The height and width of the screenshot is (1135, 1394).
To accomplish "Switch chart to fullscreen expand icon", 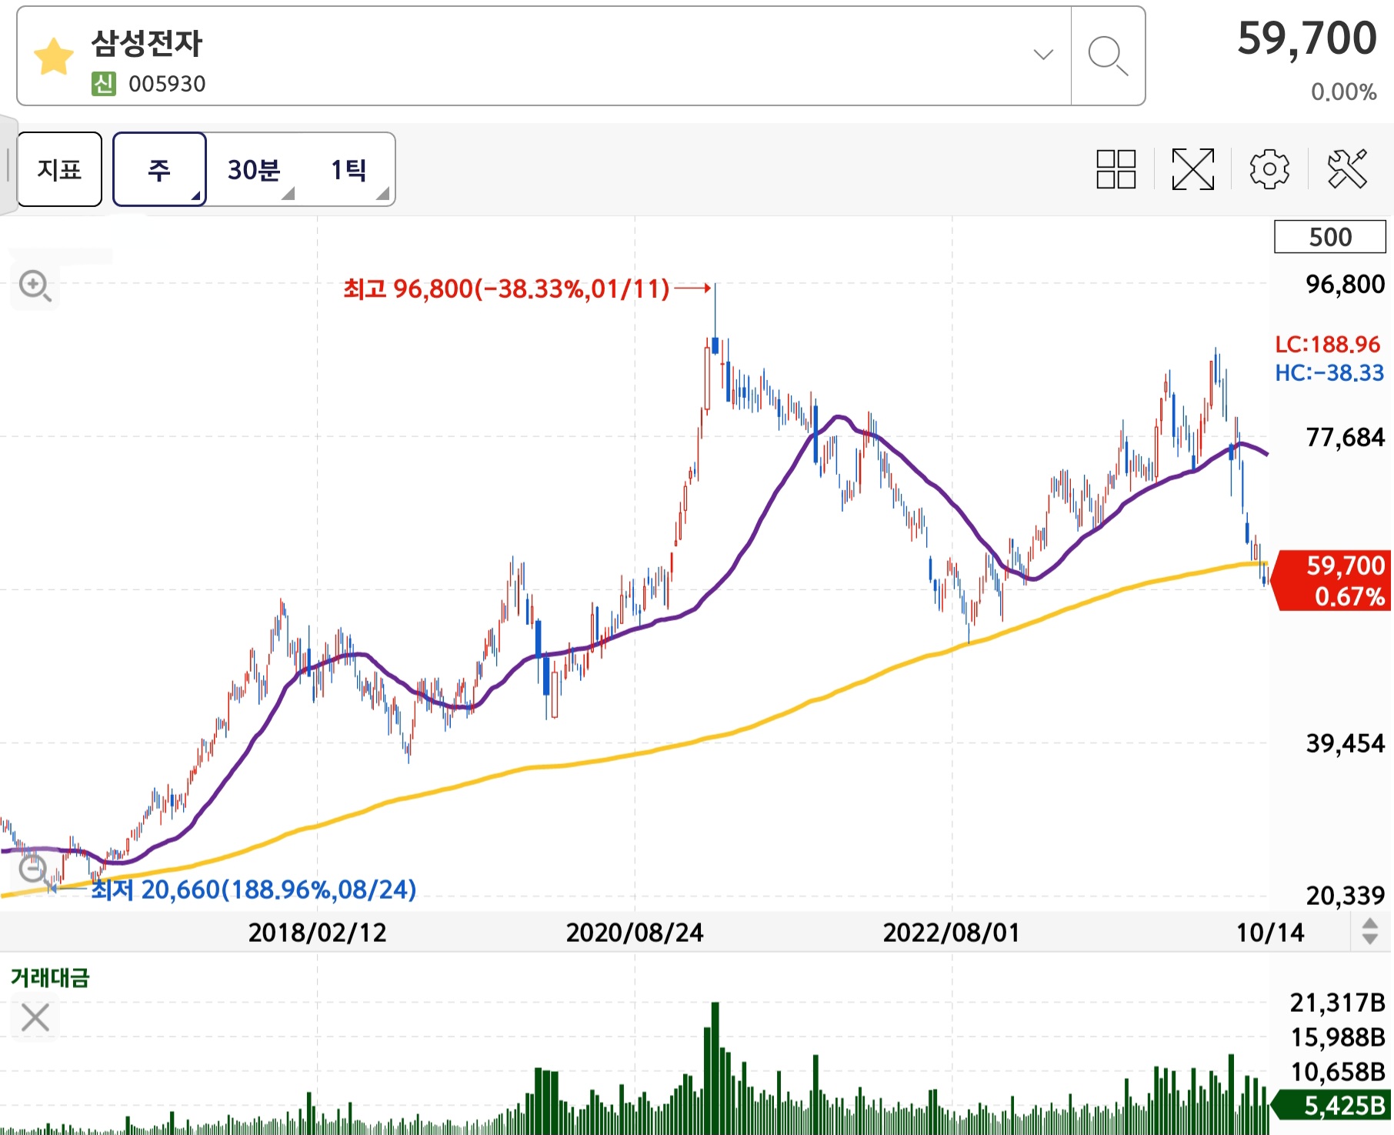I will [x=1192, y=169].
